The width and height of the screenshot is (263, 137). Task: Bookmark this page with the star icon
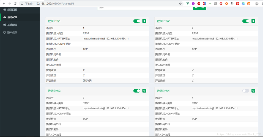pos(180,4)
